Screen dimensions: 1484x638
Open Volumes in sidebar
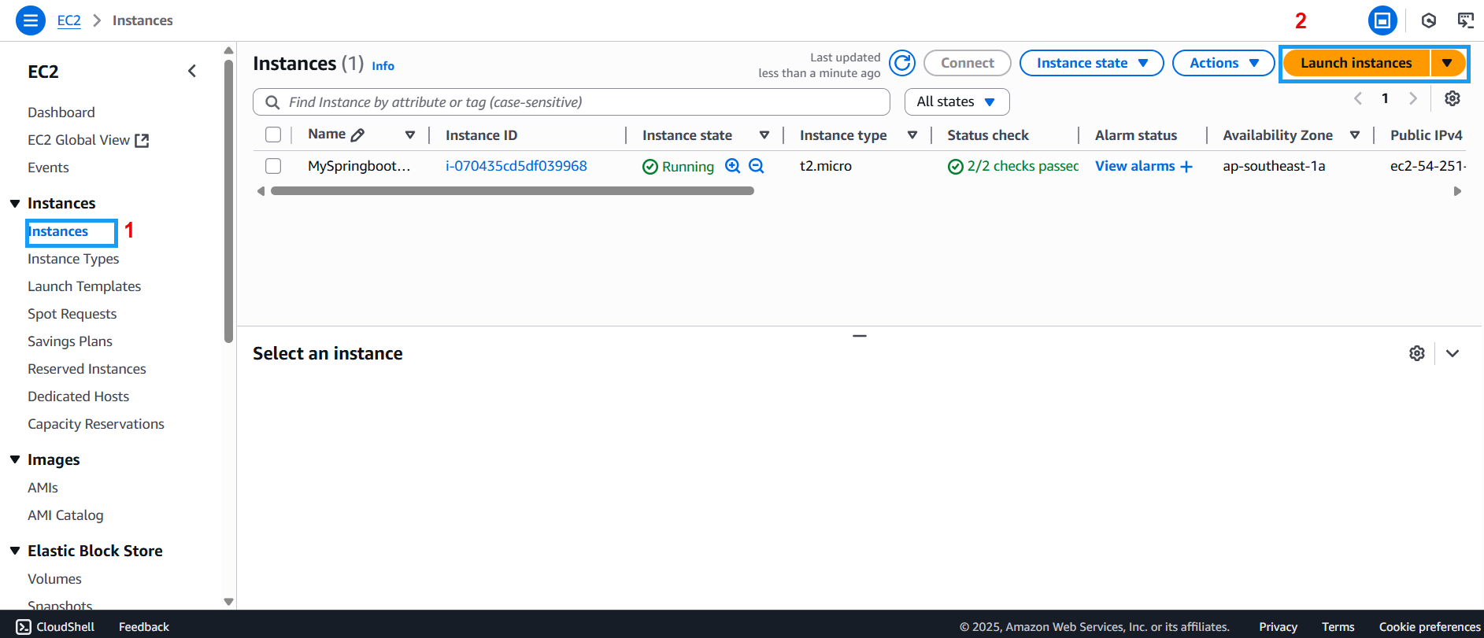(54, 579)
